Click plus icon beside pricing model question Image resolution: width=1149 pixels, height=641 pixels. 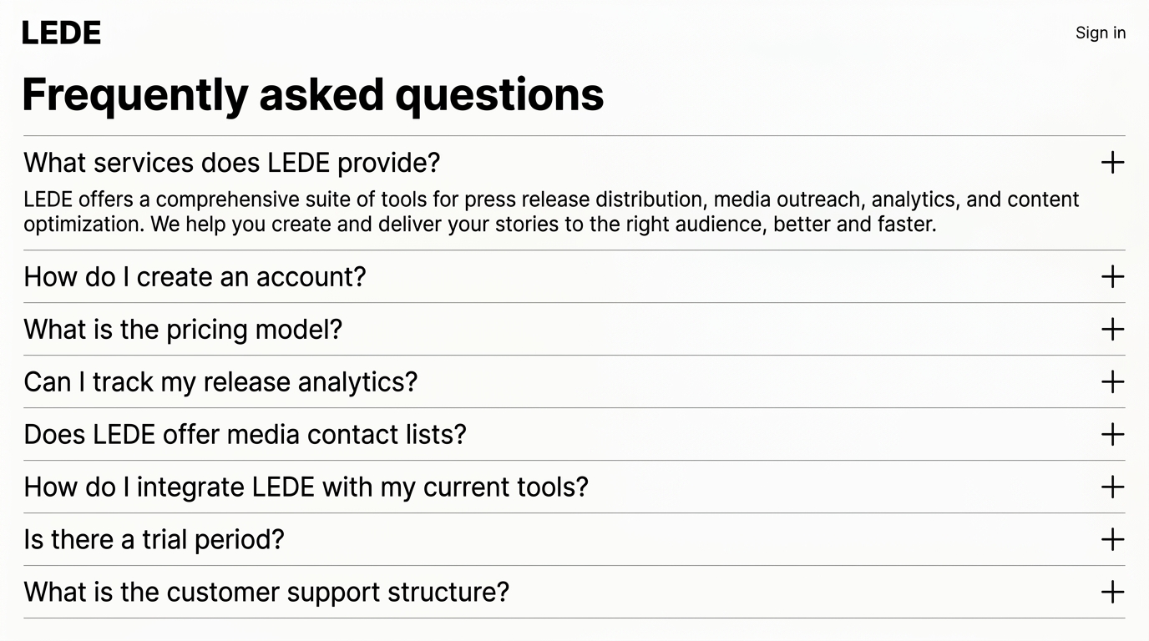point(1112,330)
